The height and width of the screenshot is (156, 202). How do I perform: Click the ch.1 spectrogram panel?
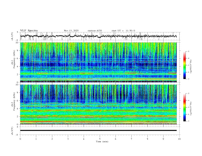click(98, 62)
